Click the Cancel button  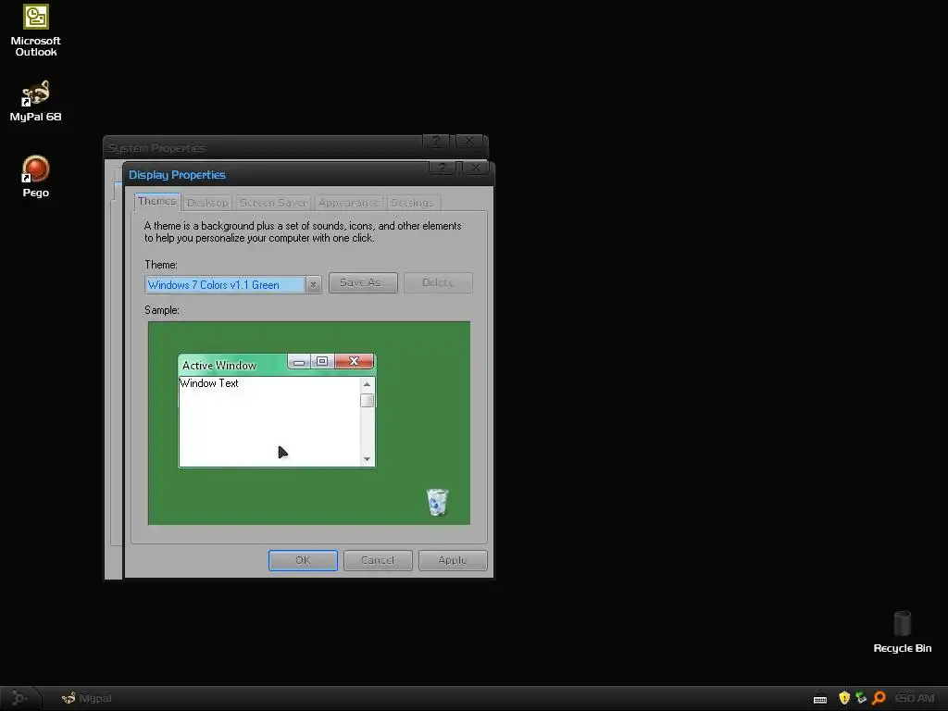point(378,560)
